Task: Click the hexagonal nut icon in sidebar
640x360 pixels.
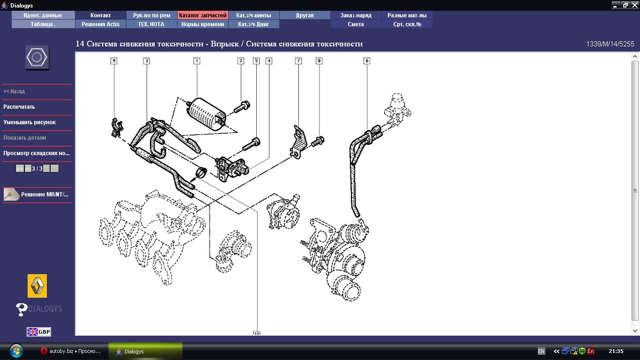Action: point(37,58)
